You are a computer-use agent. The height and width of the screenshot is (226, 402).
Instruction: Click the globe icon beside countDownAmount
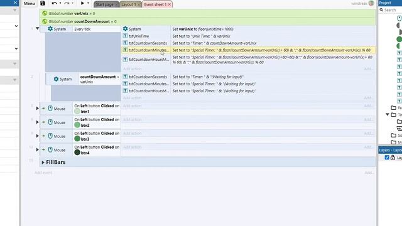45,21
